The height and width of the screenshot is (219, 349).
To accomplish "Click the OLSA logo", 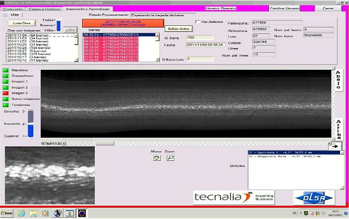I will click(314, 198).
